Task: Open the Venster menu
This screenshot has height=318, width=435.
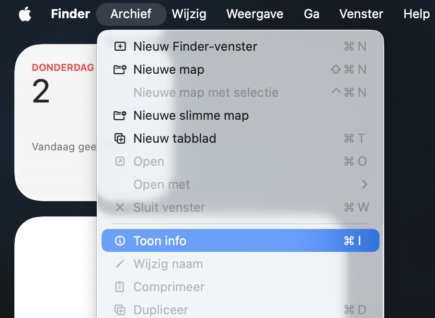Action: click(361, 14)
